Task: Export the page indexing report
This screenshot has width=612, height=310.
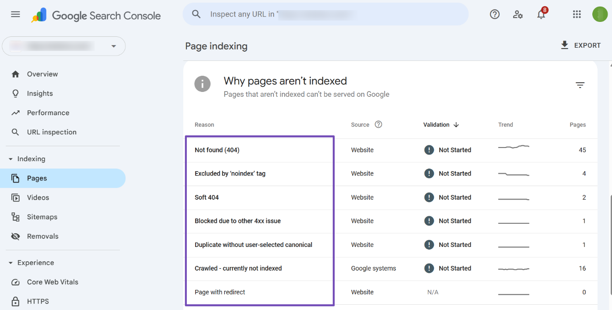Action: click(581, 45)
